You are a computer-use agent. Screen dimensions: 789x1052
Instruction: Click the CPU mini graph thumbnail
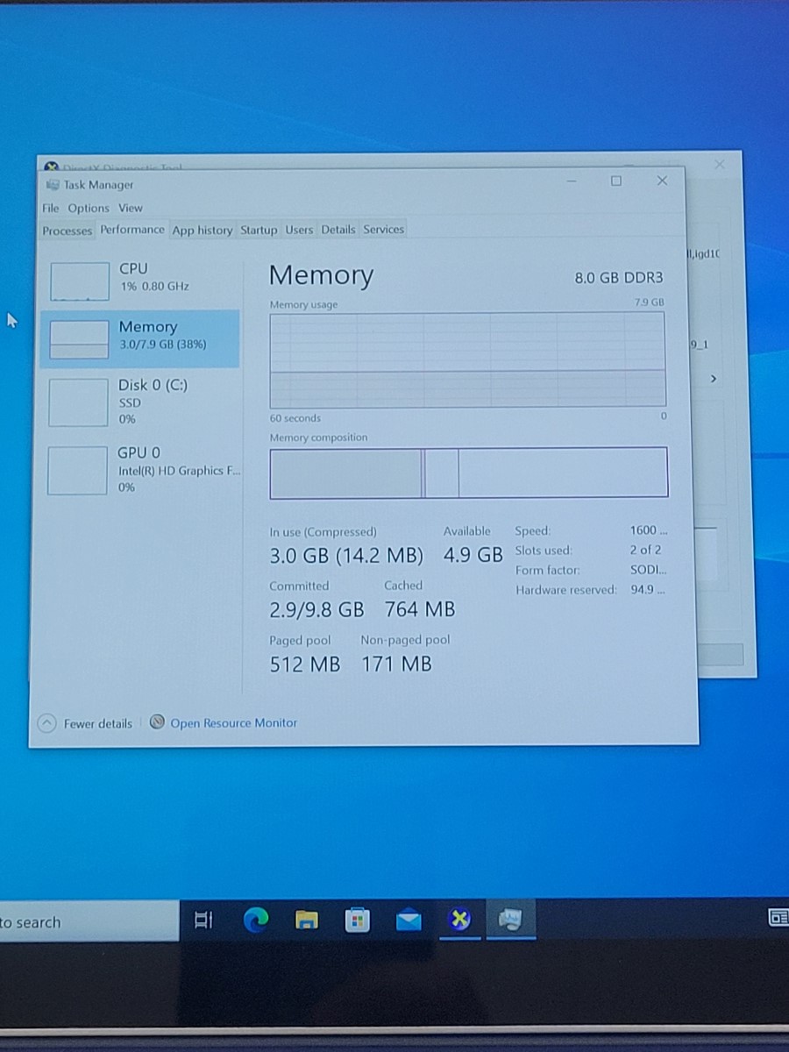point(80,281)
